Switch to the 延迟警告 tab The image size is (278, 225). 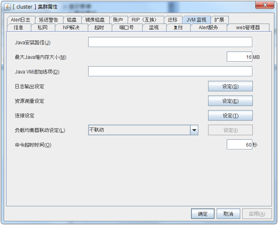point(49,19)
